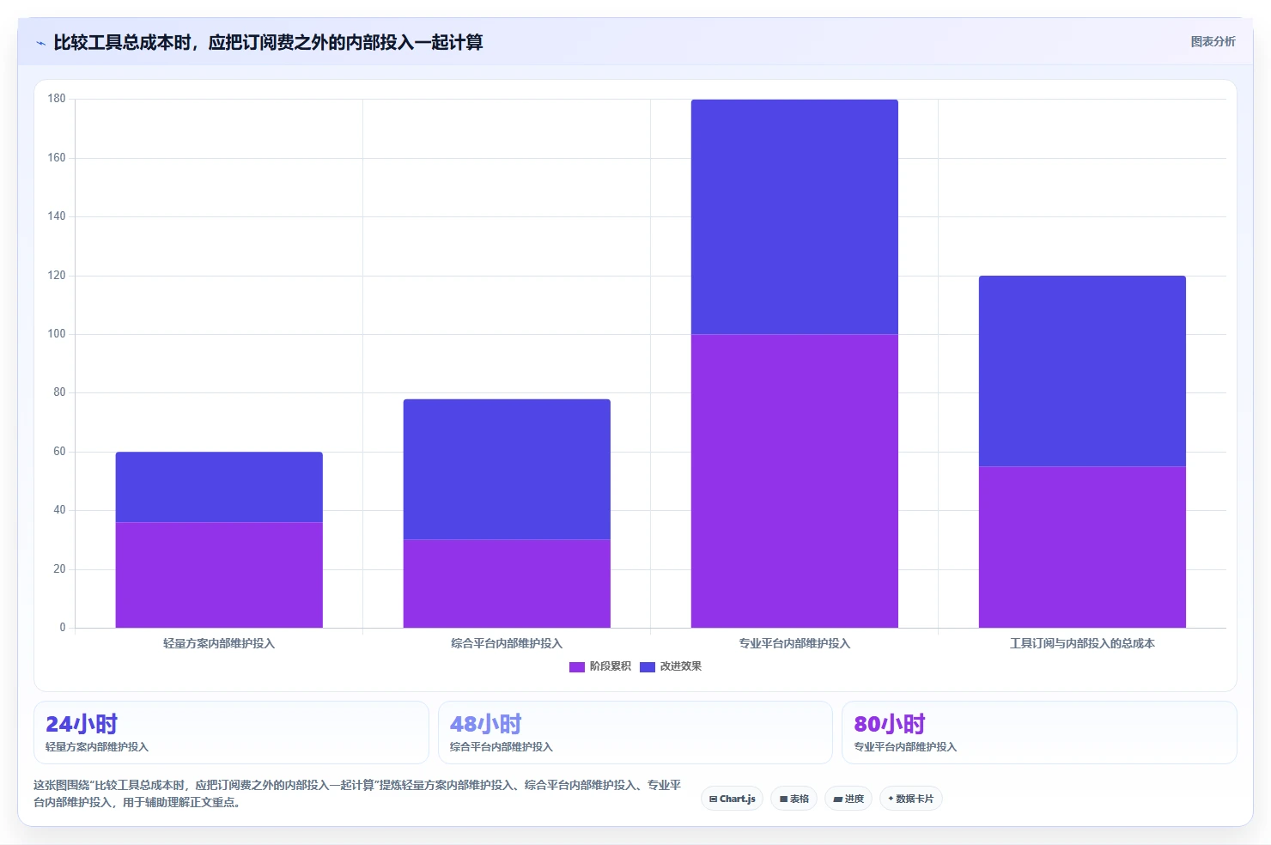The width and height of the screenshot is (1271, 845).
Task: Click the y-axis value 100
Action: [x=57, y=334]
